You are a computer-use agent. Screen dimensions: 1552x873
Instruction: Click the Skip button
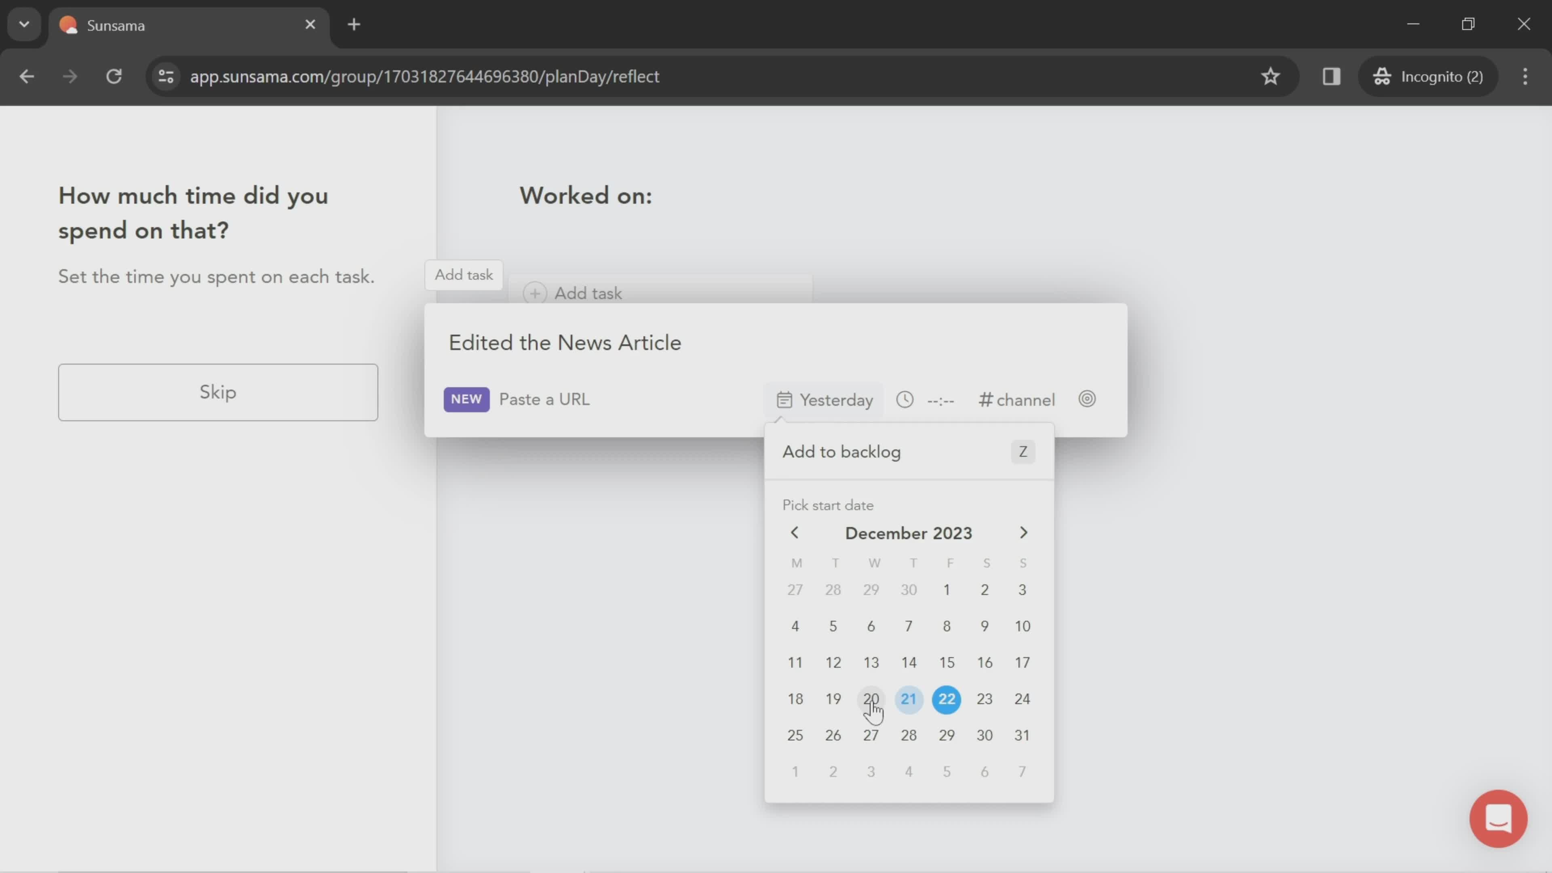pos(218,392)
